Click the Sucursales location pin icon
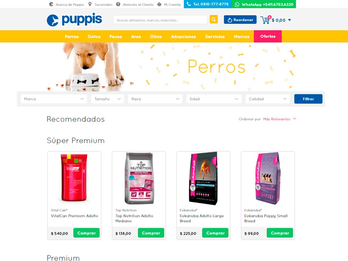This screenshot has width=348, height=261. coord(90,4)
